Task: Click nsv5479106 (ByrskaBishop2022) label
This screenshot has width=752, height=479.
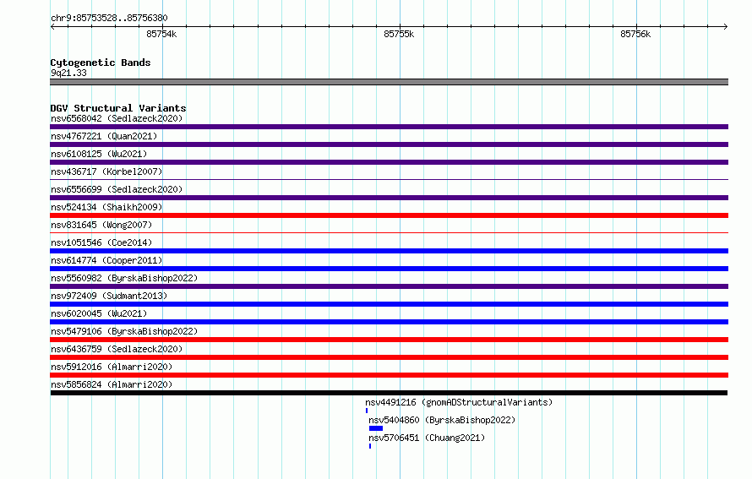Action: tap(124, 331)
